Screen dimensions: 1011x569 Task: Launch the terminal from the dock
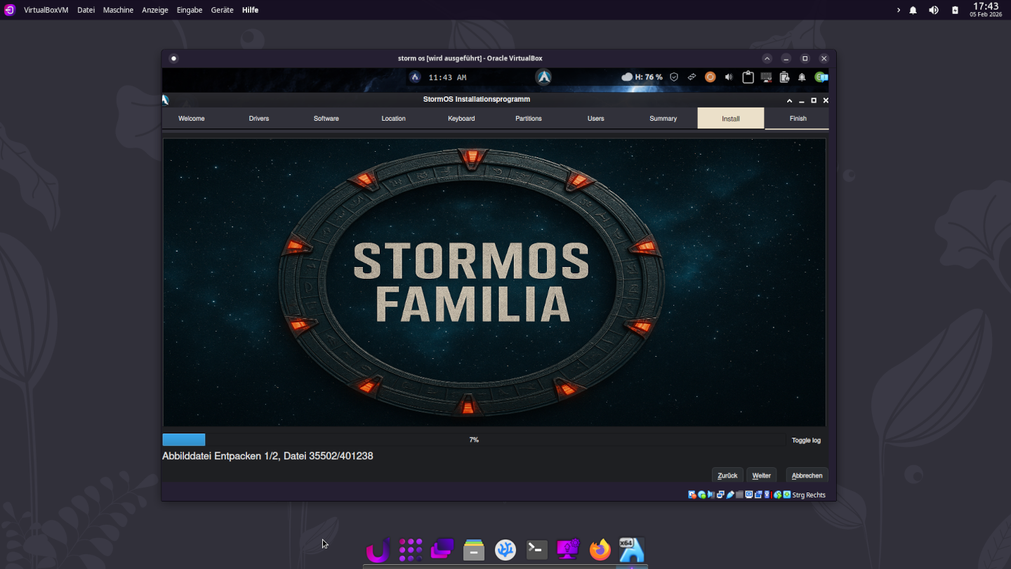point(537,549)
